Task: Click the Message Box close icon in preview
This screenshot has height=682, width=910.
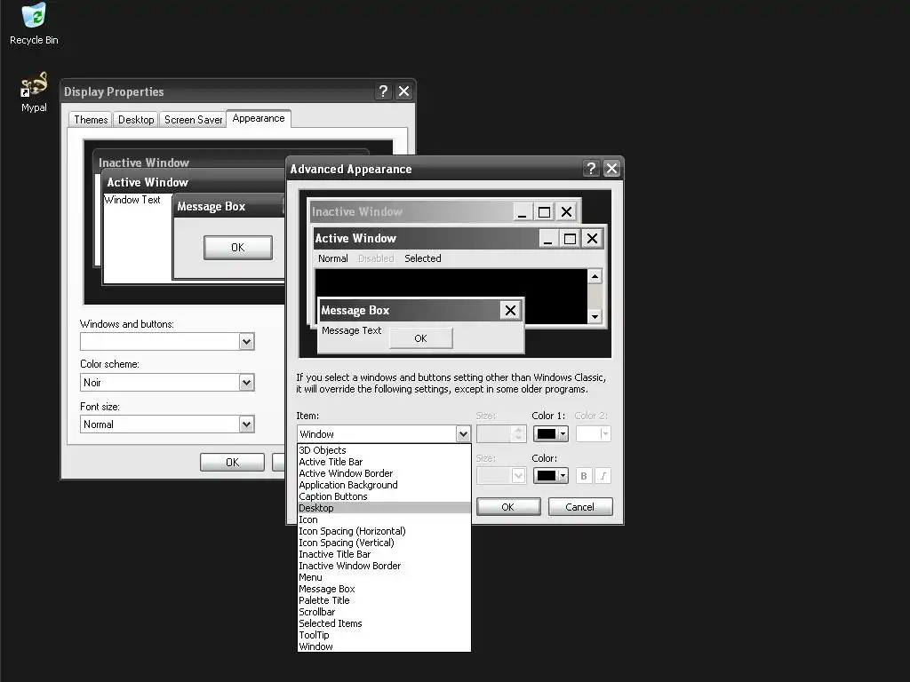Action: pos(510,310)
